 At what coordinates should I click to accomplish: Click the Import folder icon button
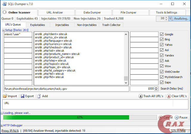coord(10,96)
